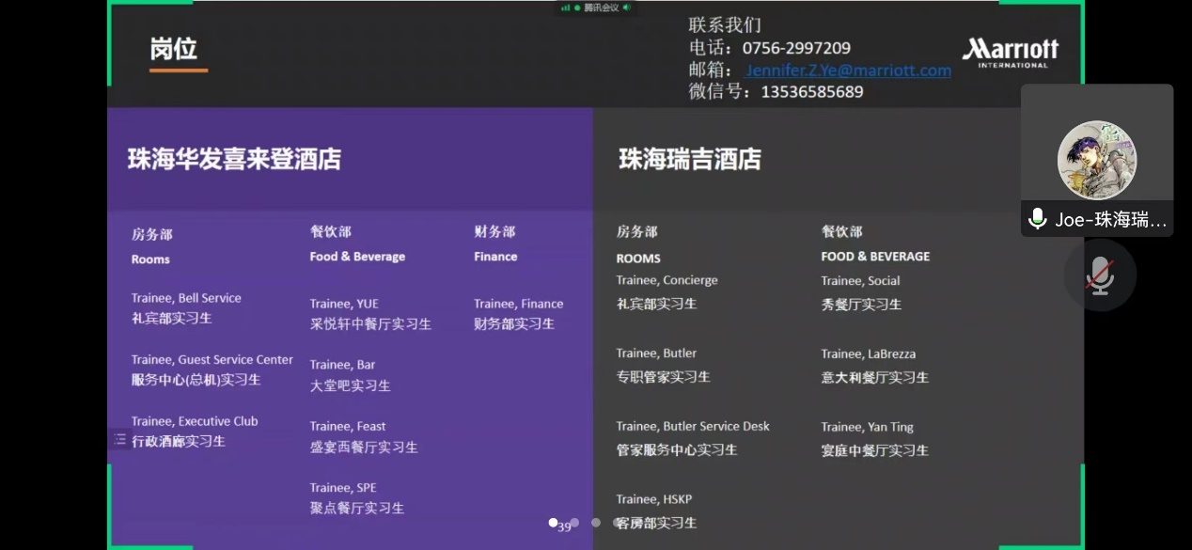The width and height of the screenshot is (1192, 550).
Task: Click the WeChat number 13536585689
Action: click(x=811, y=92)
